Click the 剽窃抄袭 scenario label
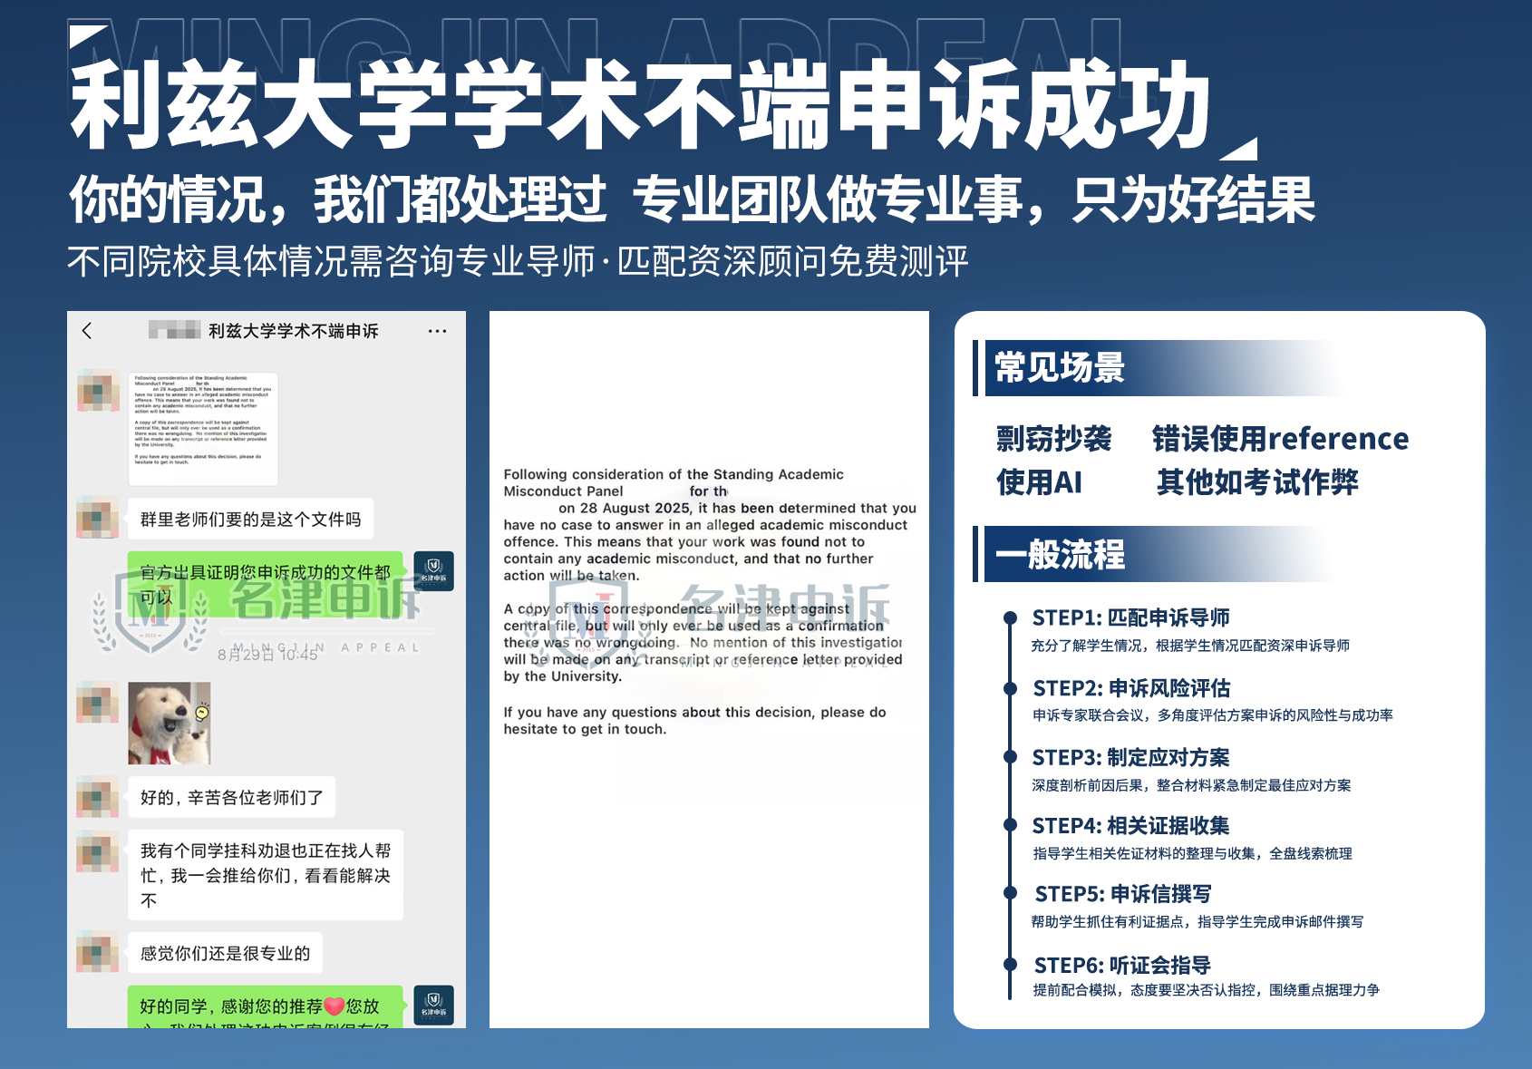This screenshot has width=1532, height=1069. coord(1053,439)
